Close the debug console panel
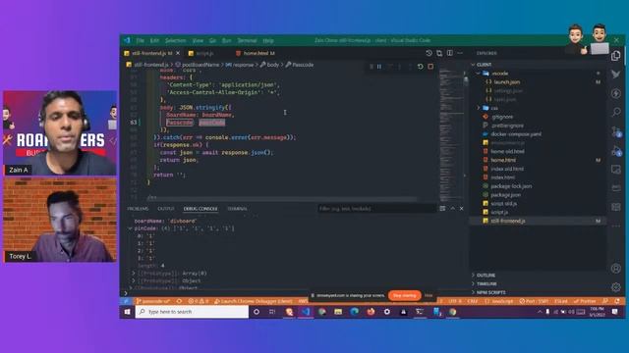629x353 pixels. tap(461, 209)
